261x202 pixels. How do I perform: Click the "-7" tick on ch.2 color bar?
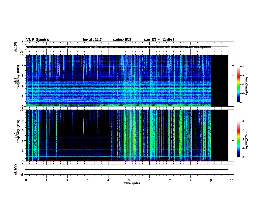coord(243,157)
